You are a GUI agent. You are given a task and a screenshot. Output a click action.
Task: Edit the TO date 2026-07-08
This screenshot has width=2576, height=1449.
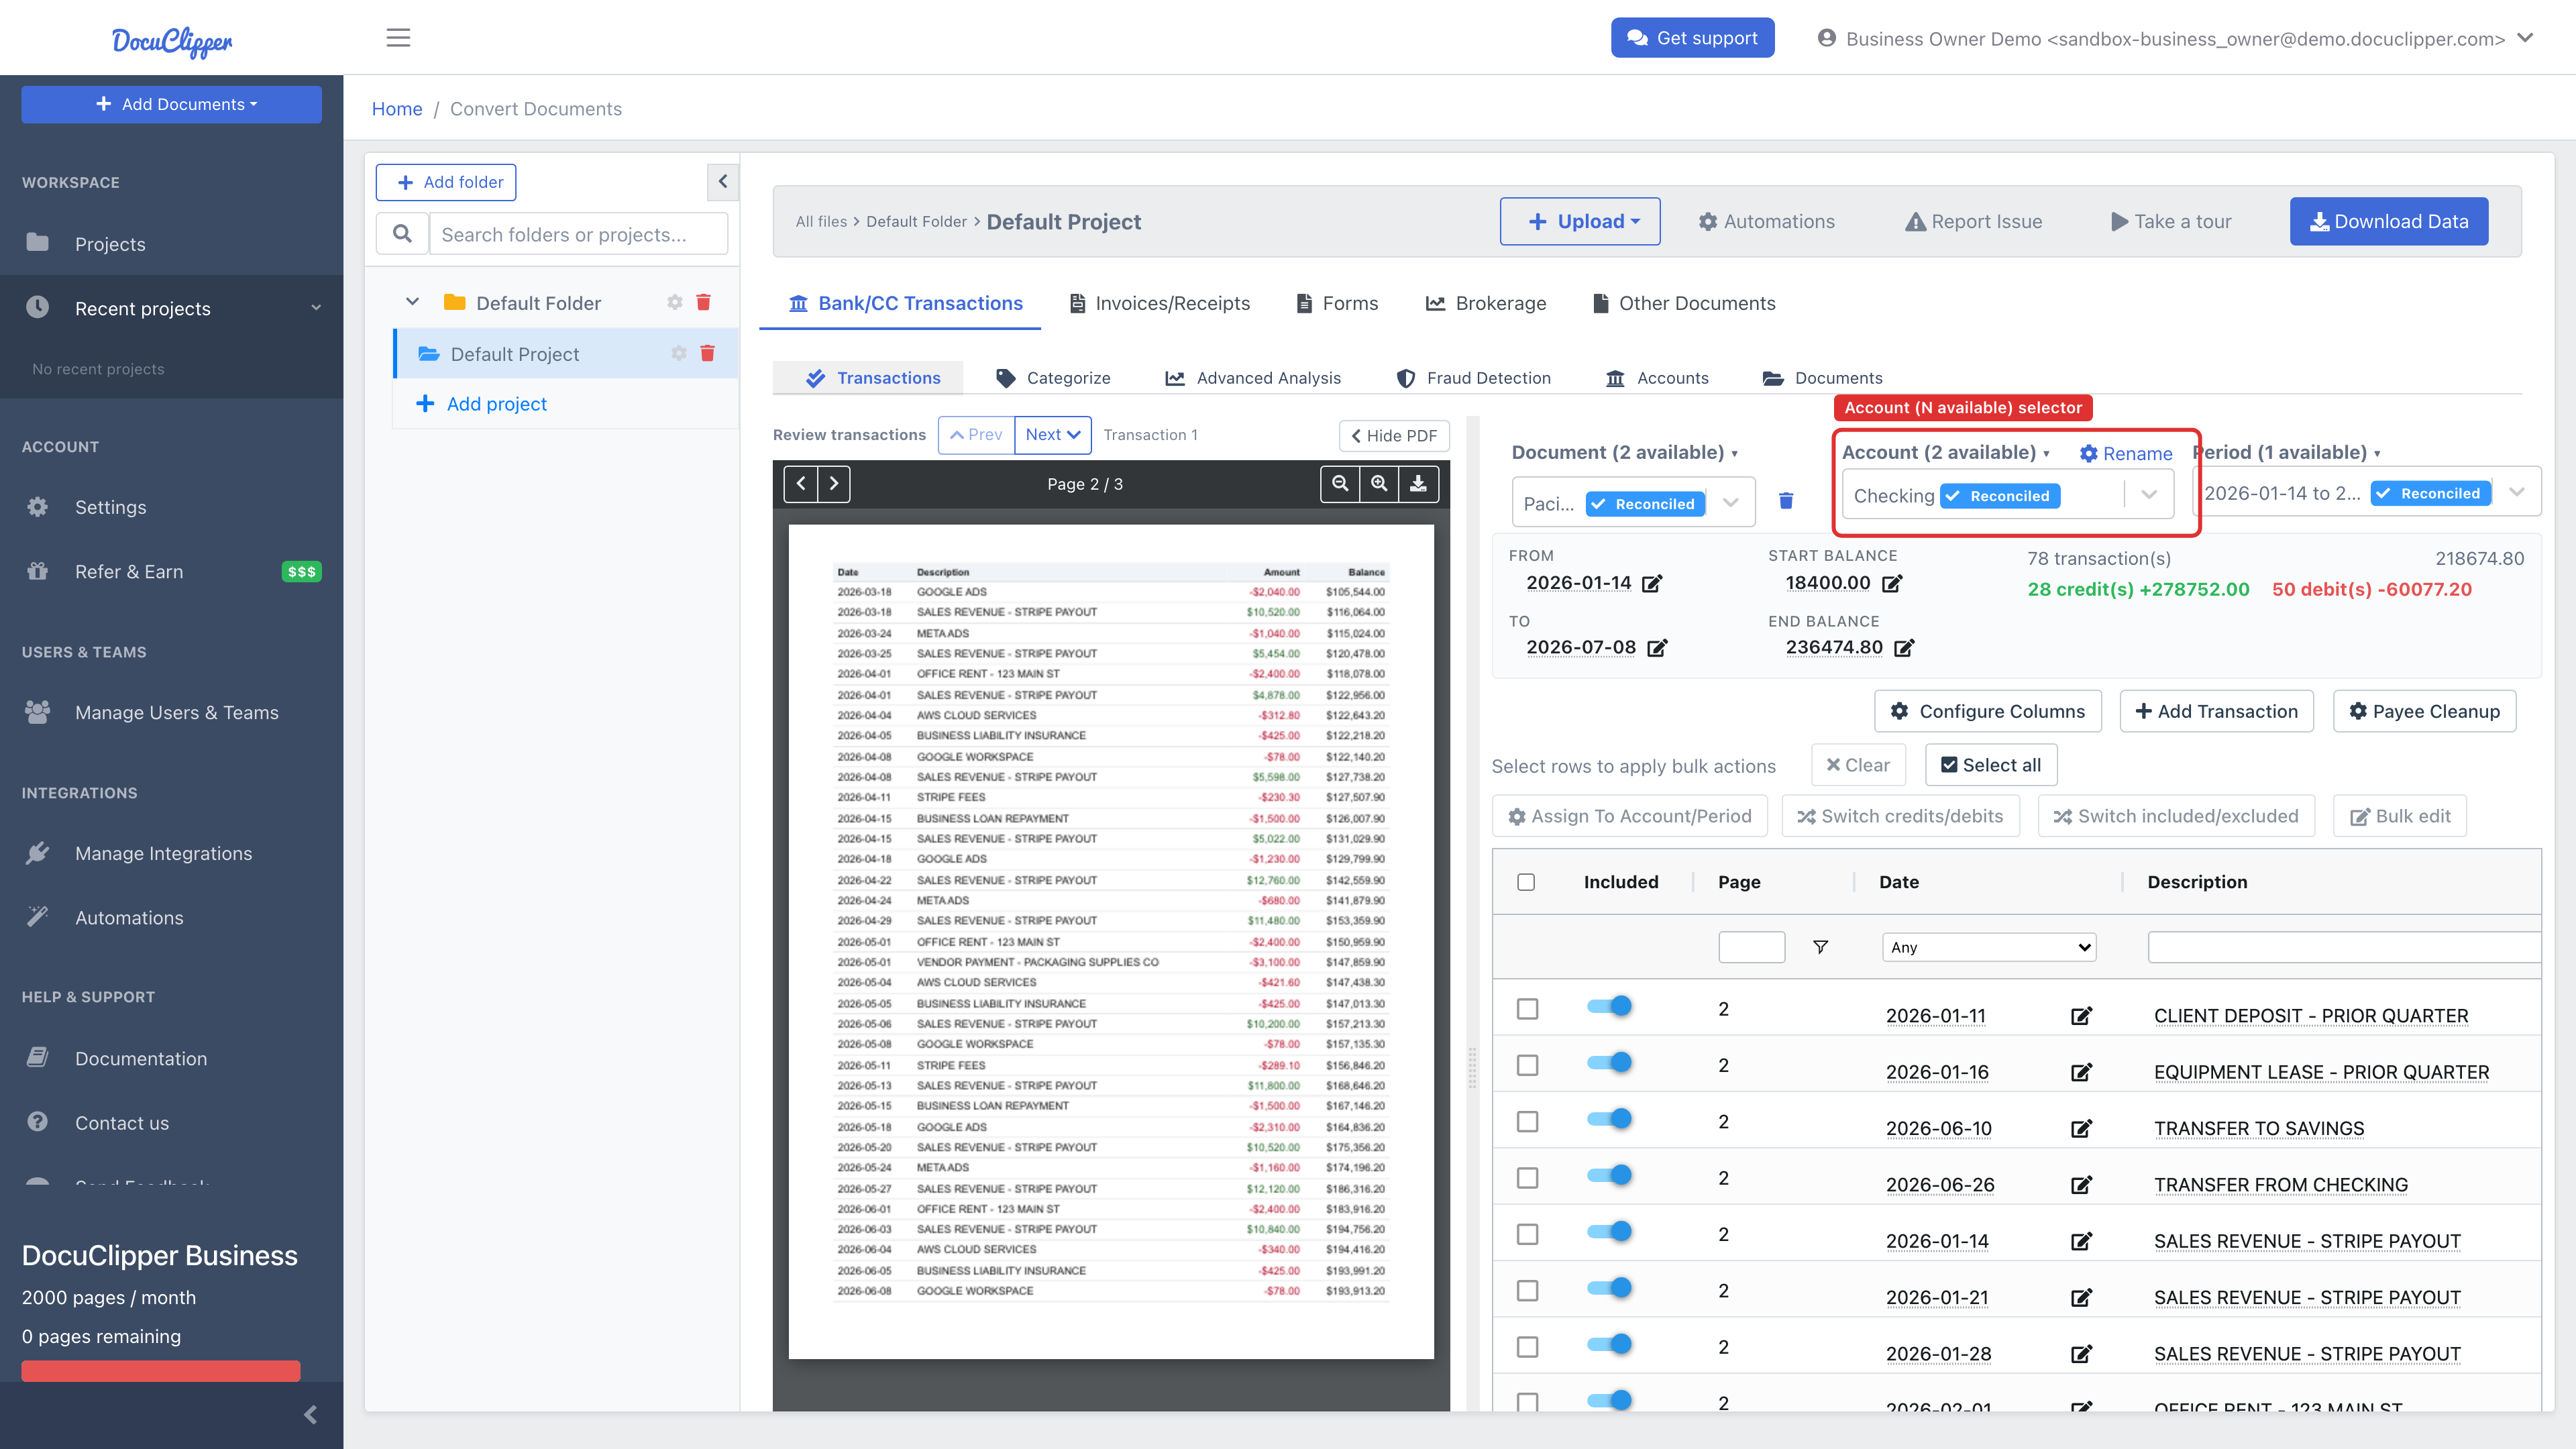(x=1657, y=648)
